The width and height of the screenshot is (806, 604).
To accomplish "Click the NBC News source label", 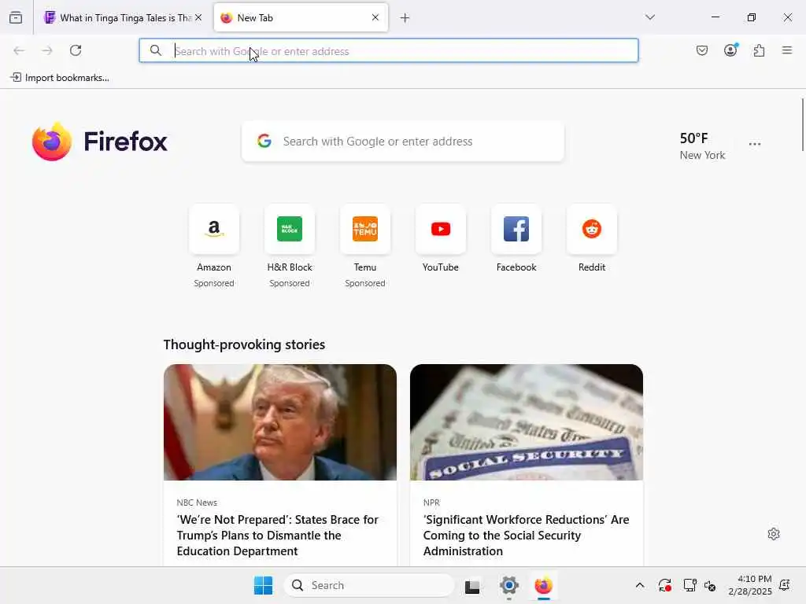I will pos(197,503).
